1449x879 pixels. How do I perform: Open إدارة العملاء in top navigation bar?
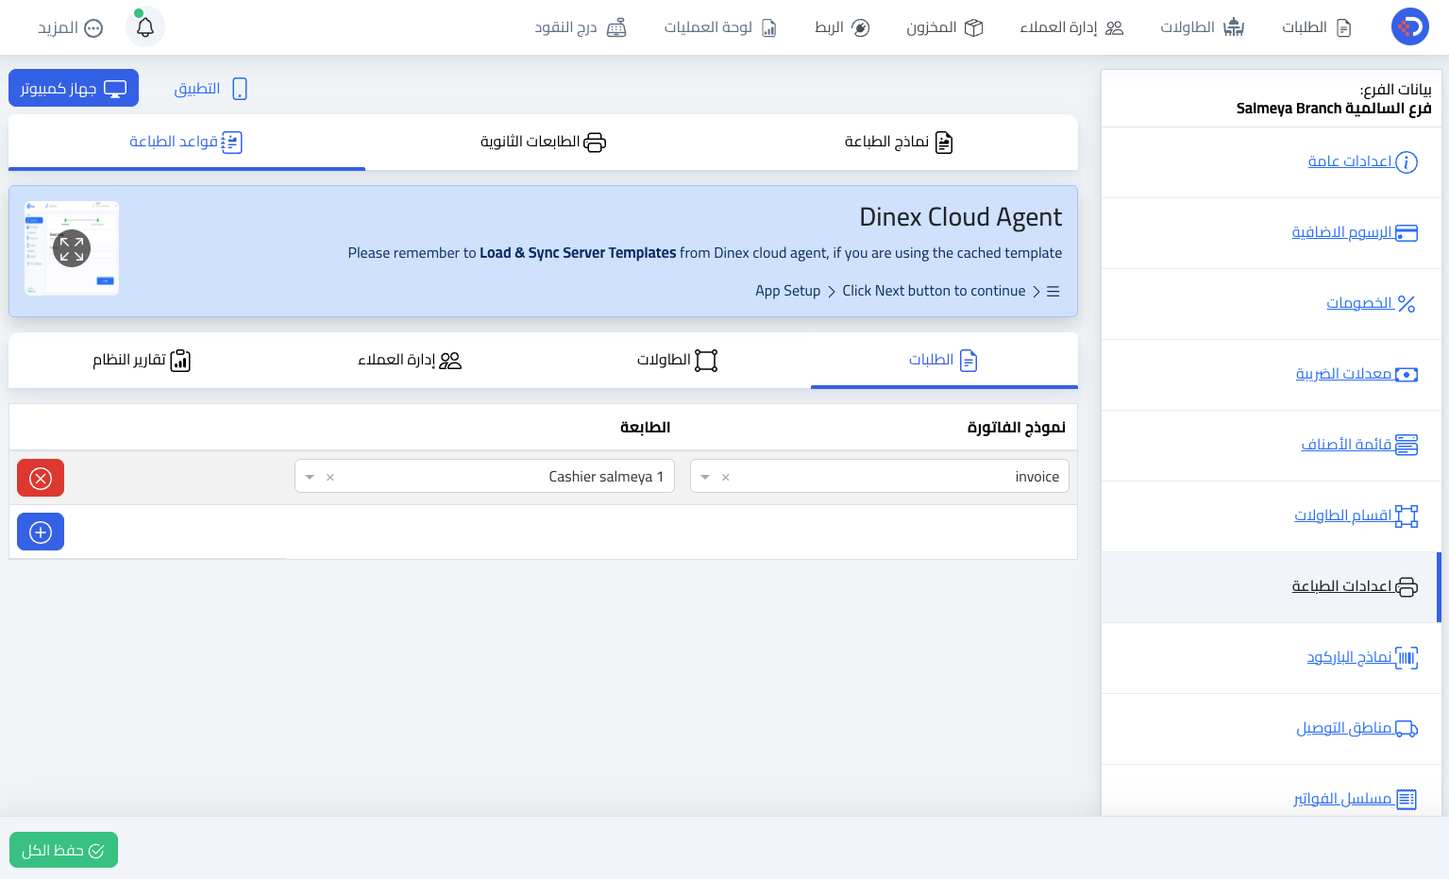1071,27
